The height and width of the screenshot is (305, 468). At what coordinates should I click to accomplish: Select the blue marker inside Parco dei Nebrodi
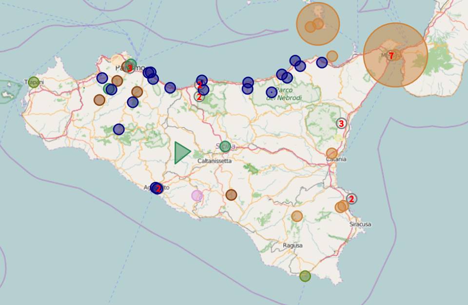tap(272, 92)
